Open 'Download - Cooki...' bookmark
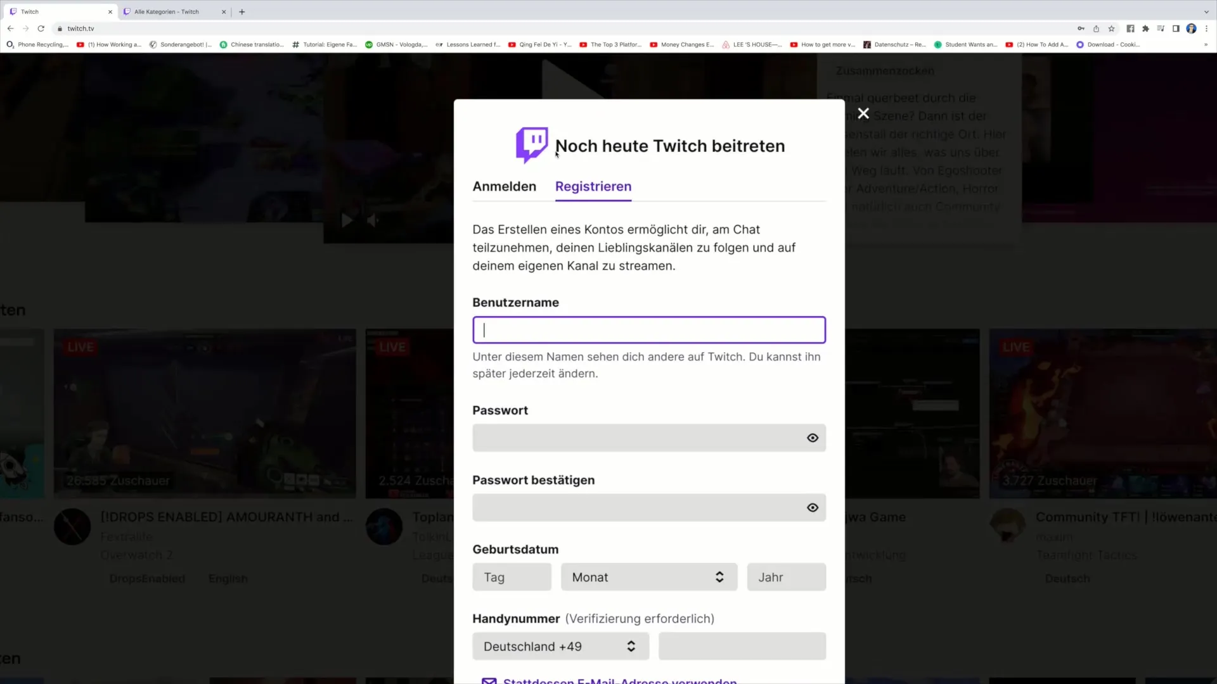 pyautogui.click(x=1108, y=45)
